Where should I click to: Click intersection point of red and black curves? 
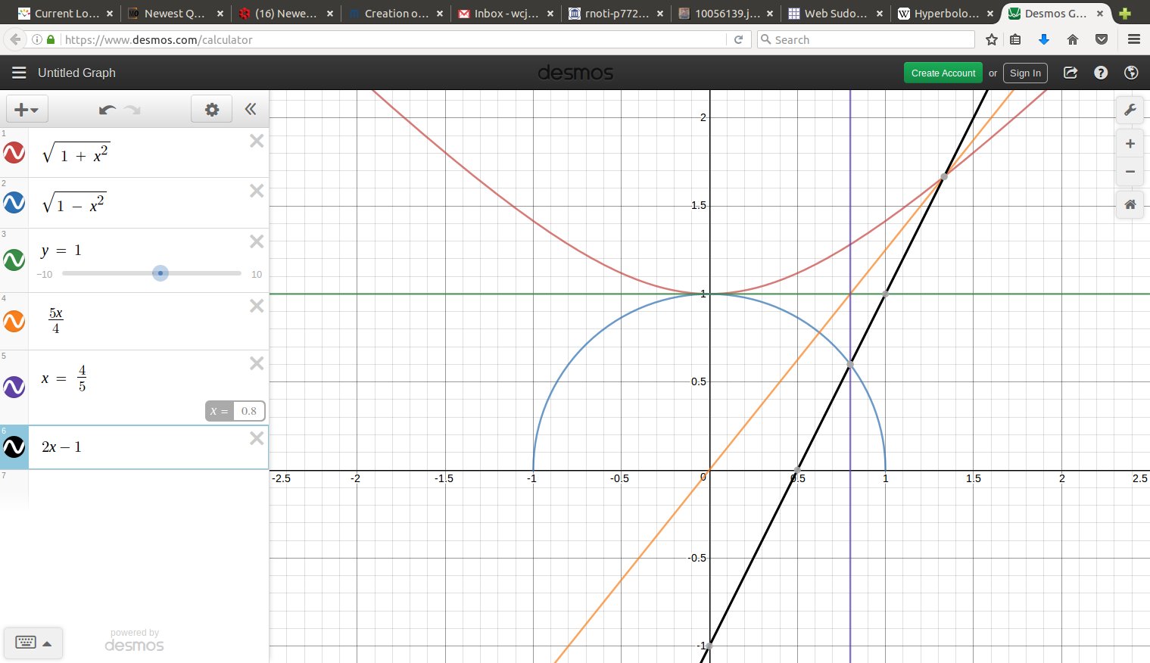[944, 177]
